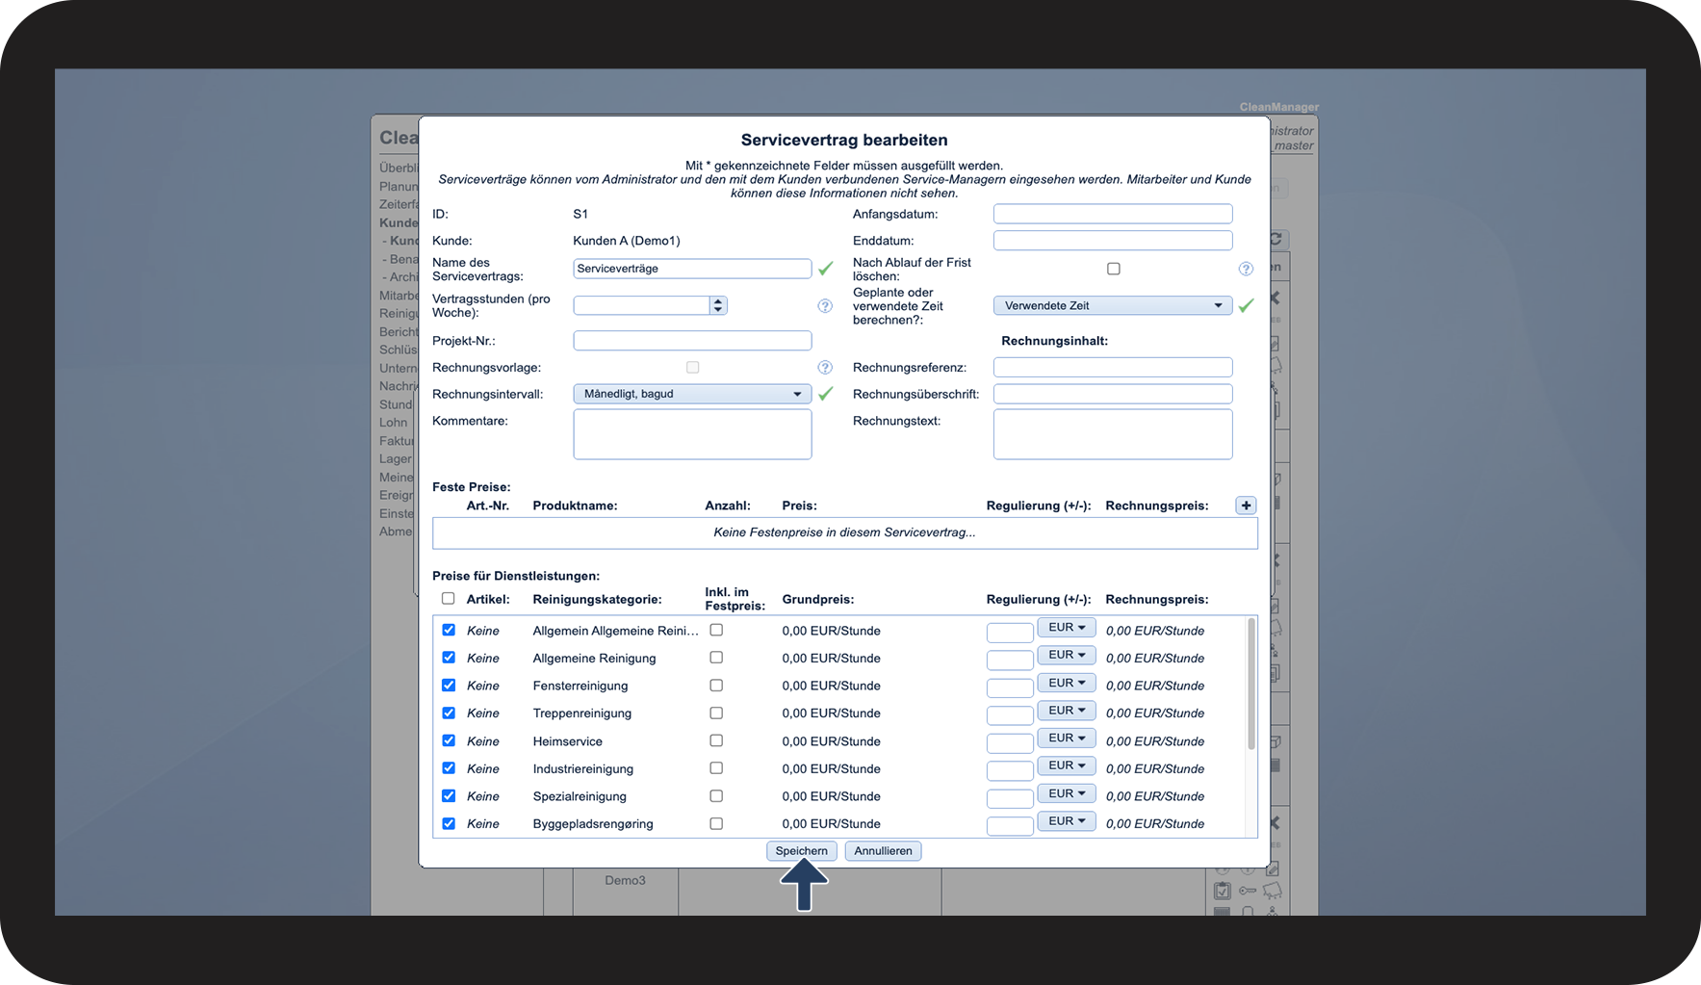Enable Inkl. im Festpreis for Allgemeine Reinigung
The width and height of the screenshot is (1701, 985).
tap(716, 658)
